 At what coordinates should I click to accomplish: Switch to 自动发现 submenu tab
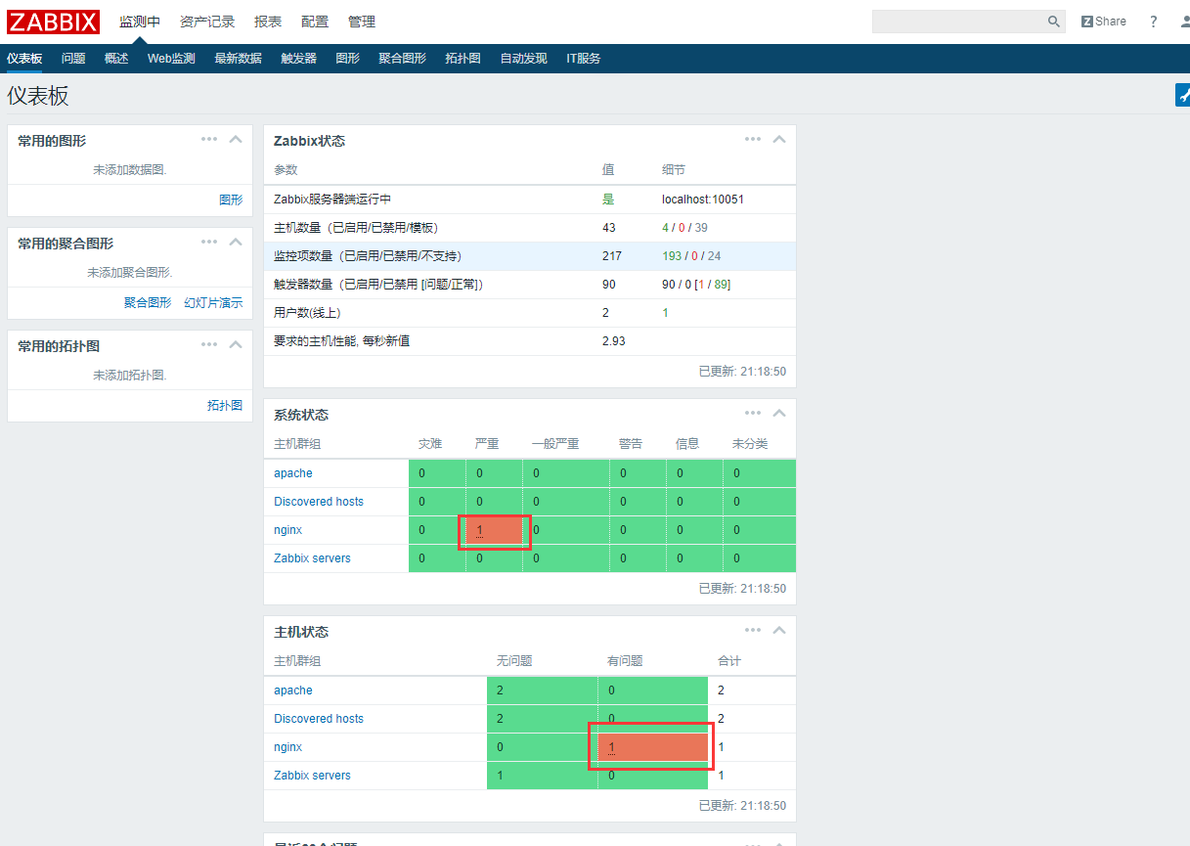tap(523, 59)
